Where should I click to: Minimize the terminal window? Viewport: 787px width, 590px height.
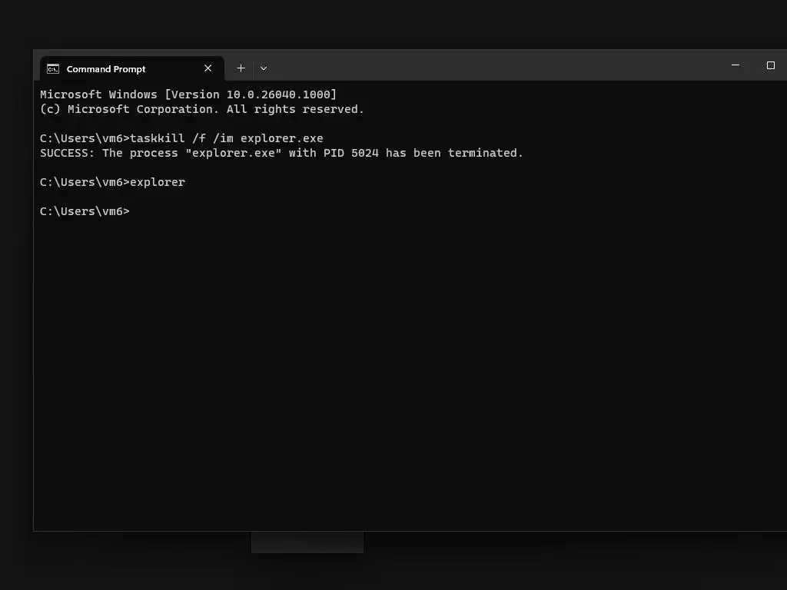(736, 65)
